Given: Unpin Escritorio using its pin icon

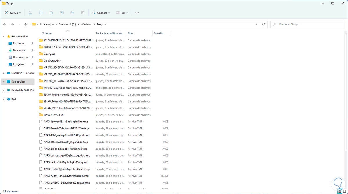Looking at the screenshot, I should point(32,43).
